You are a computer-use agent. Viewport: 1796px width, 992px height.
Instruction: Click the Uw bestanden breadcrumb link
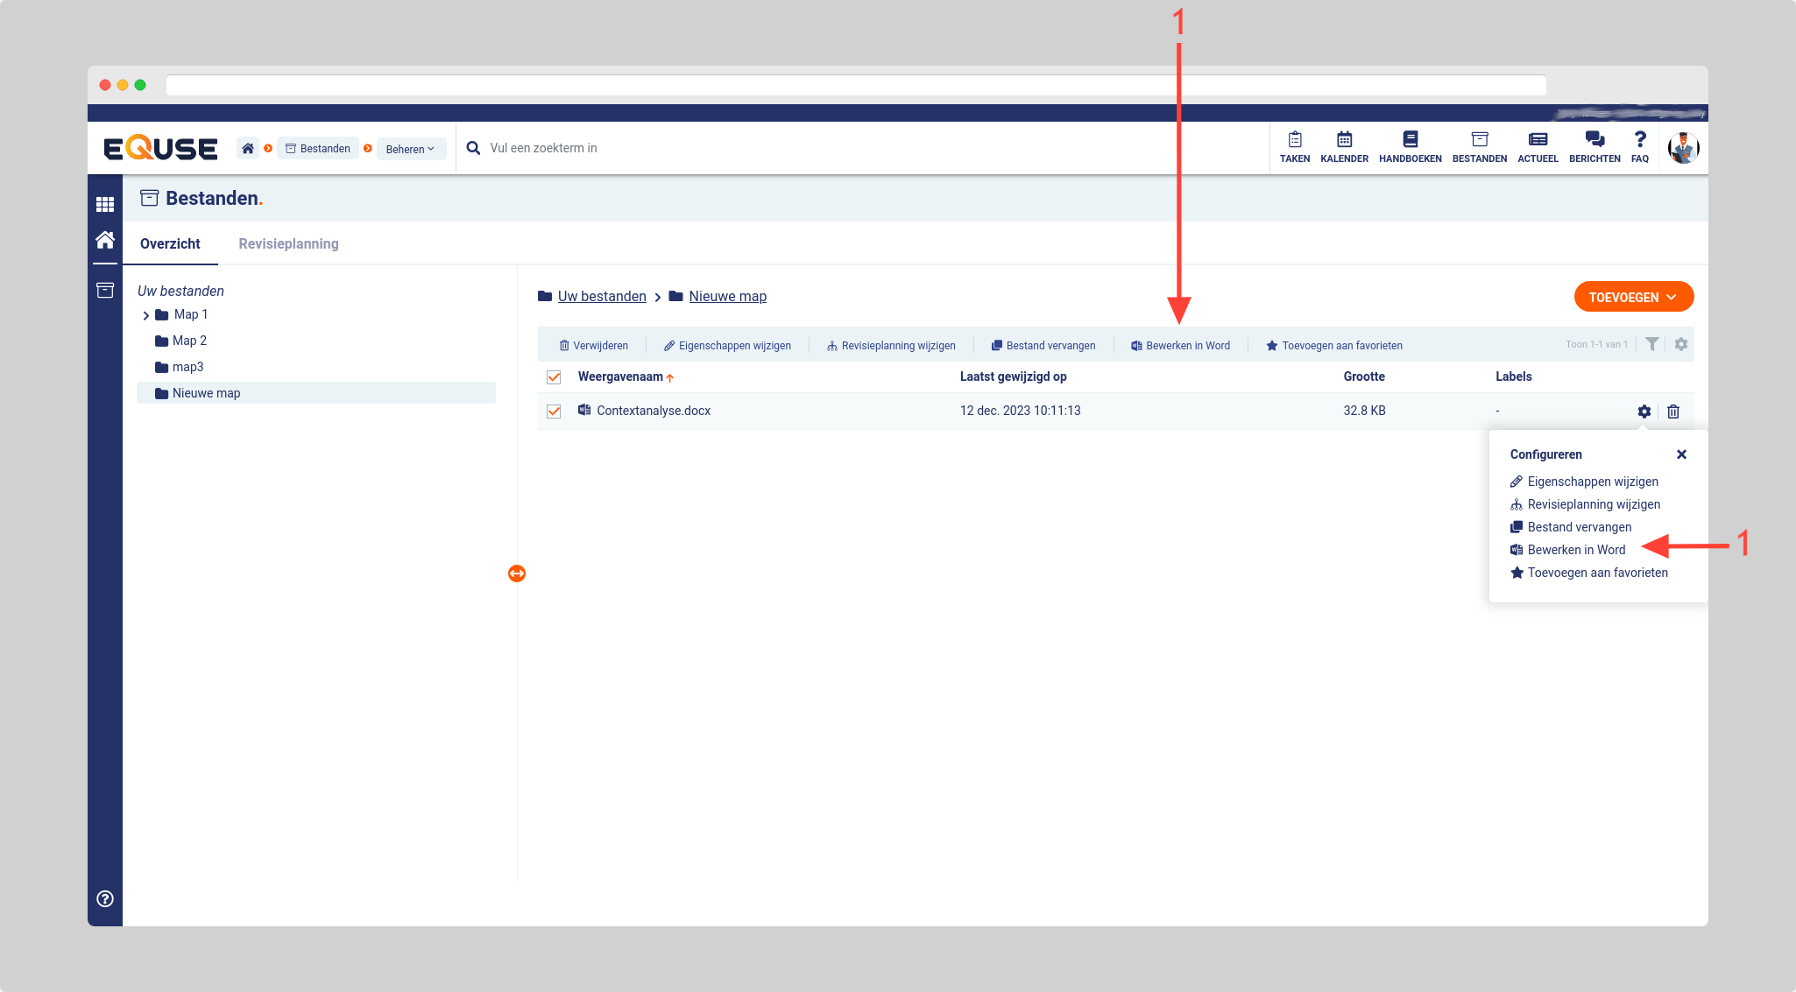602,297
